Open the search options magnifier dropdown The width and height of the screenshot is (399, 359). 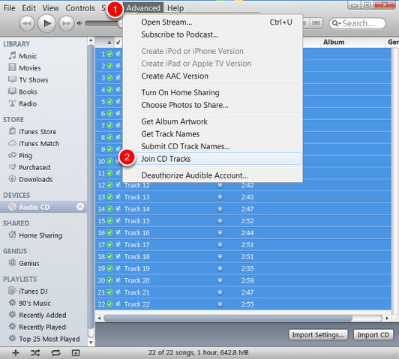(x=337, y=23)
